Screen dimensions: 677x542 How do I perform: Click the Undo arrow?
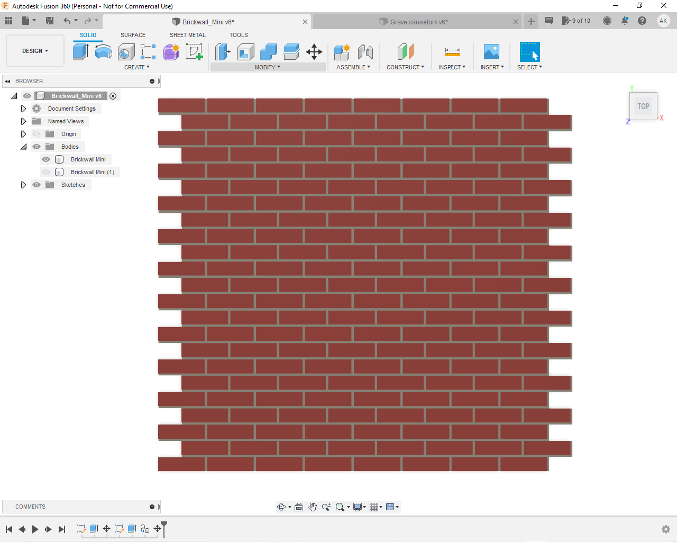point(67,21)
